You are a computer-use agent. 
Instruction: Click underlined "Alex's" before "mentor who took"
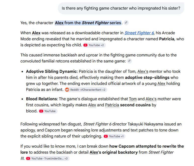(x=143, y=72)
